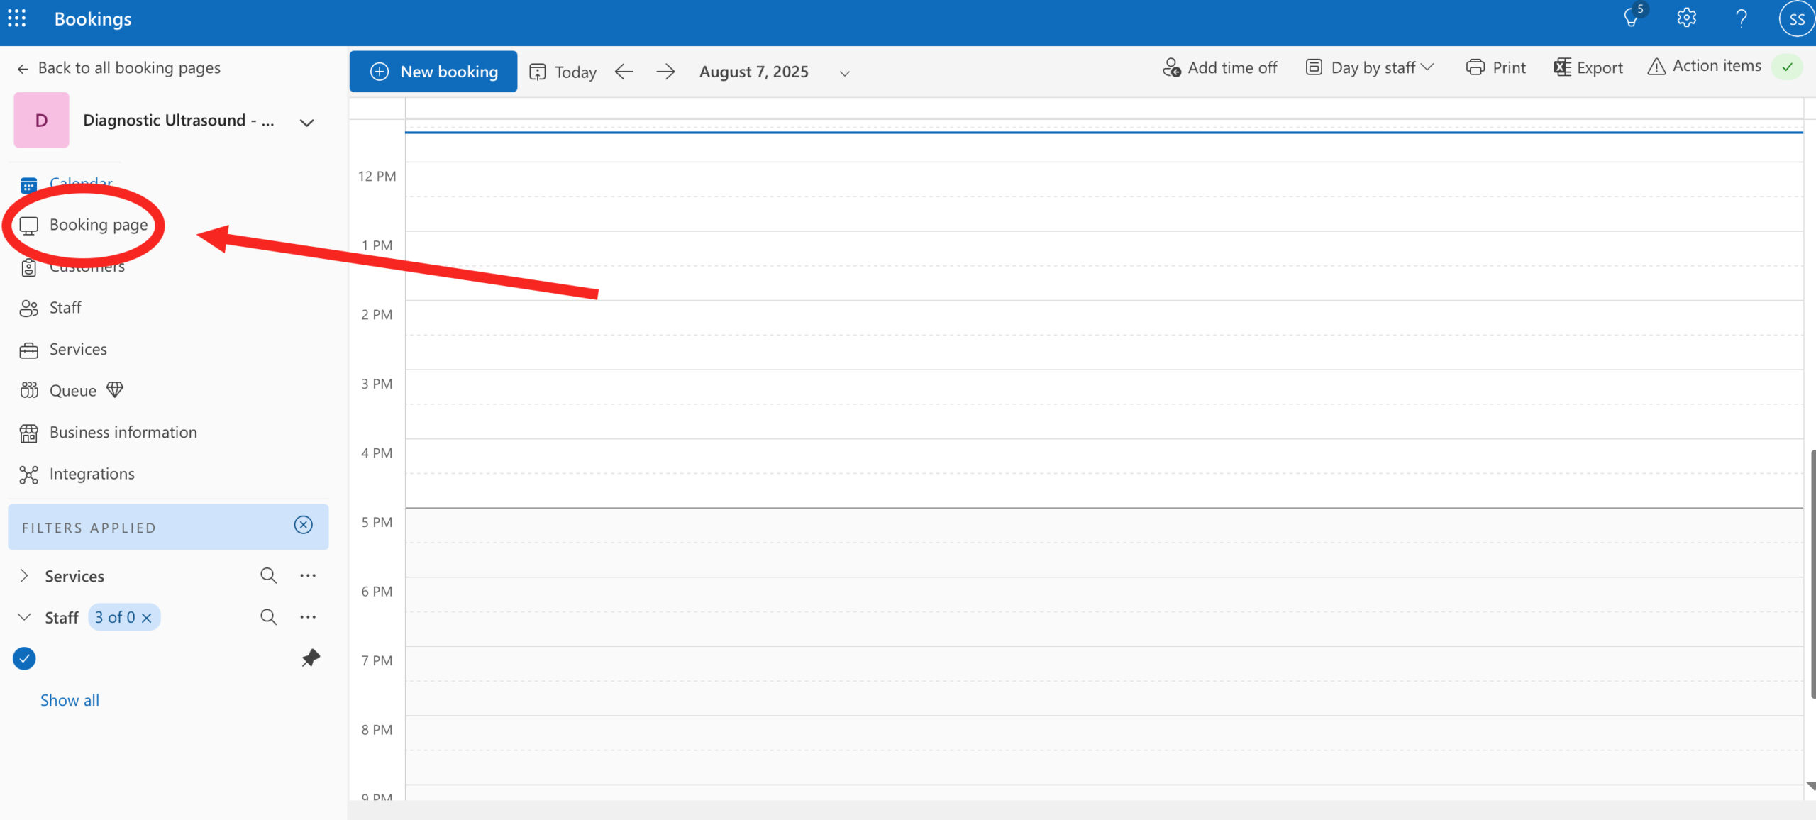Open Business information in sidebar
1816x820 pixels.
(123, 432)
